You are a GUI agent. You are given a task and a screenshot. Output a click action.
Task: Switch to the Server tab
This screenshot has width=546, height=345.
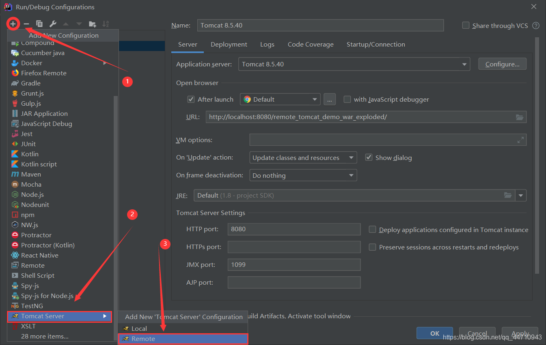coord(188,45)
